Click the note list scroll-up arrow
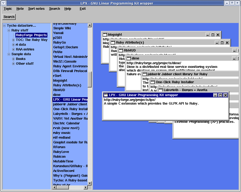241x192 pixels. [90, 25]
